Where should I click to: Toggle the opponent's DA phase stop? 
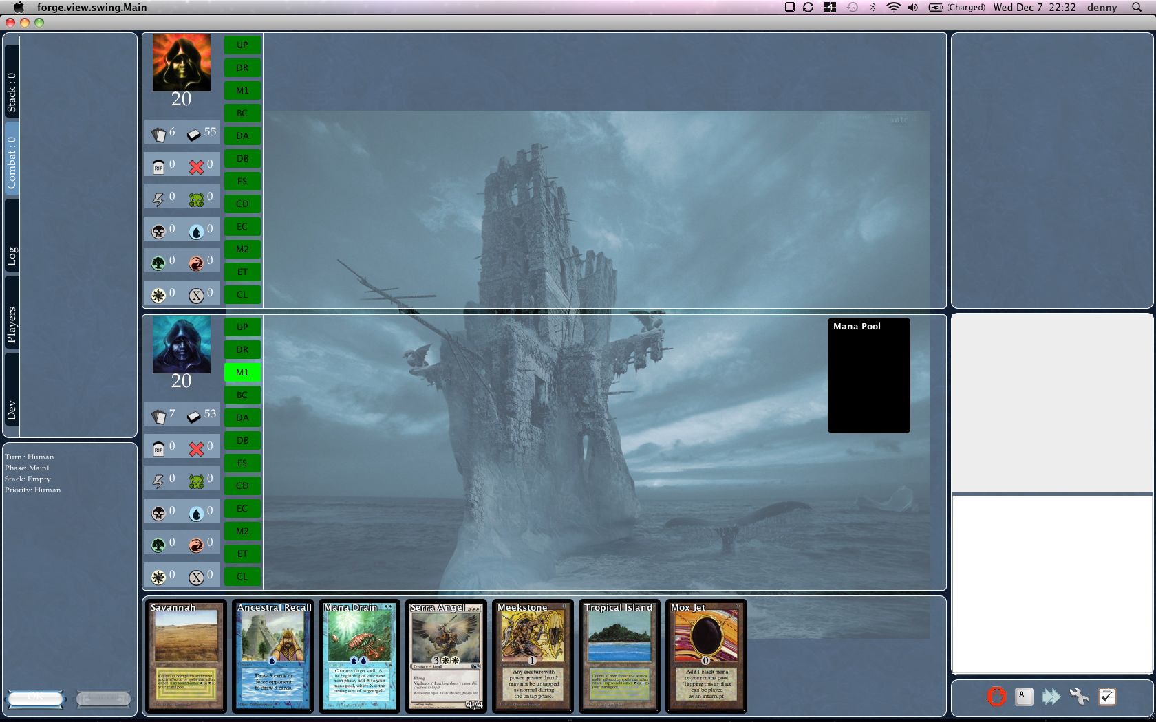[242, 135]
